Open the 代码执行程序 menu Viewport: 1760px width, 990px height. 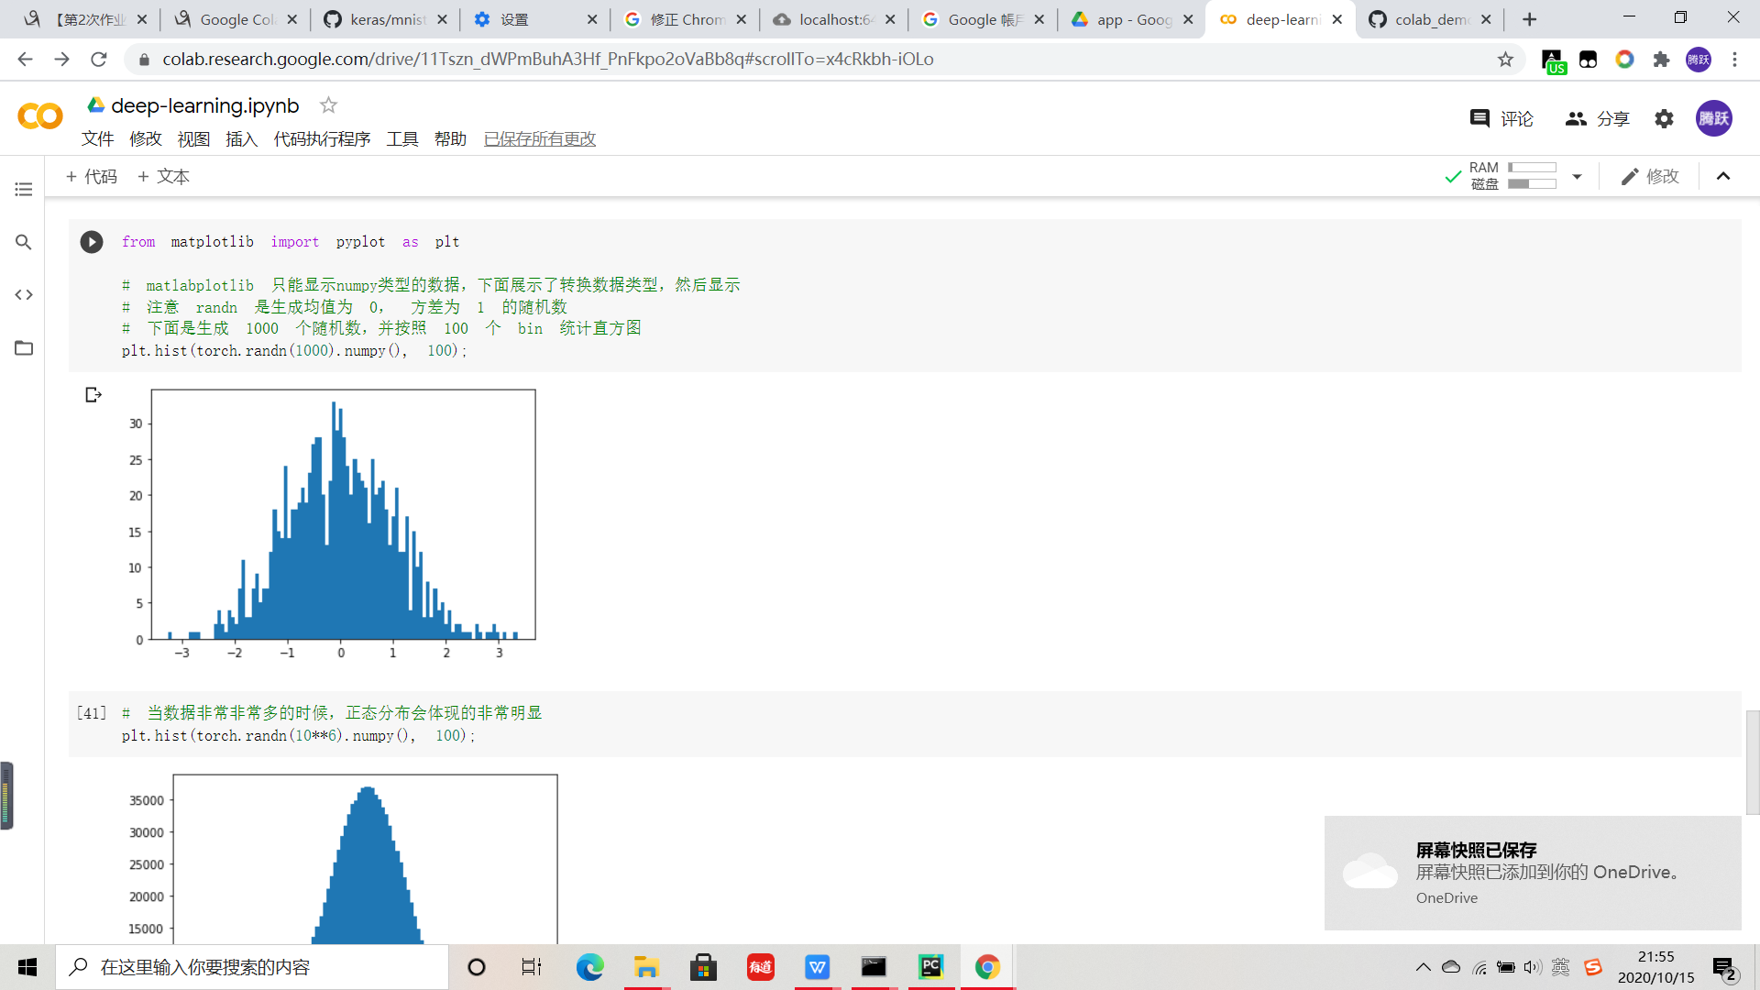[322, 138]
